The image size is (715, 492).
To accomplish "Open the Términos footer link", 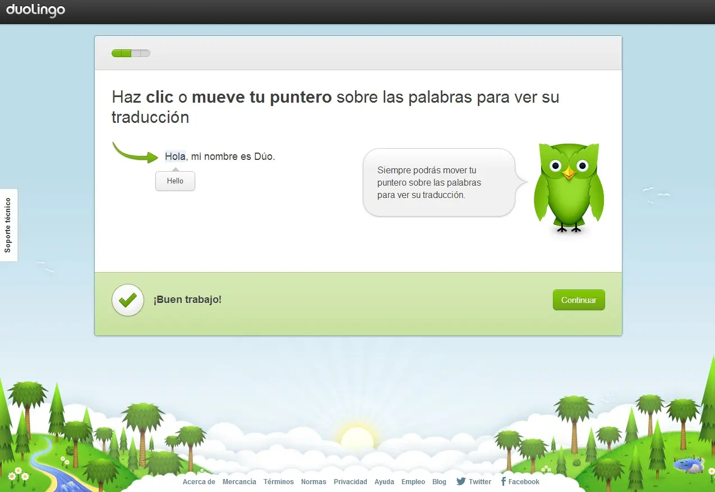I will tap(279, 482).
